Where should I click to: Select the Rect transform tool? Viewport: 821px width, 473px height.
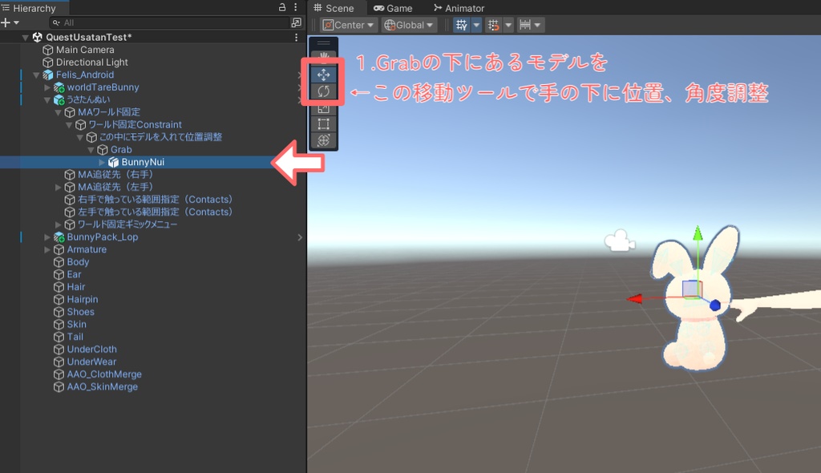point(323,123)
